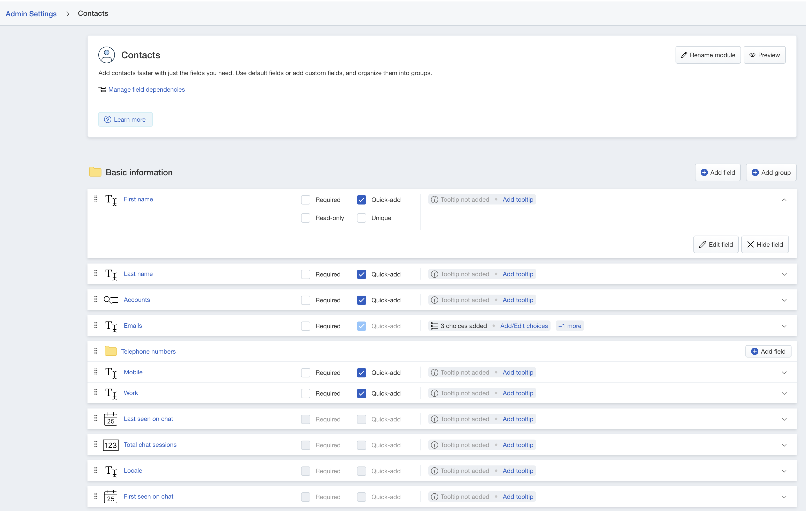
Task: Expand the Last seen on chat row
Action: pos(784,419)
